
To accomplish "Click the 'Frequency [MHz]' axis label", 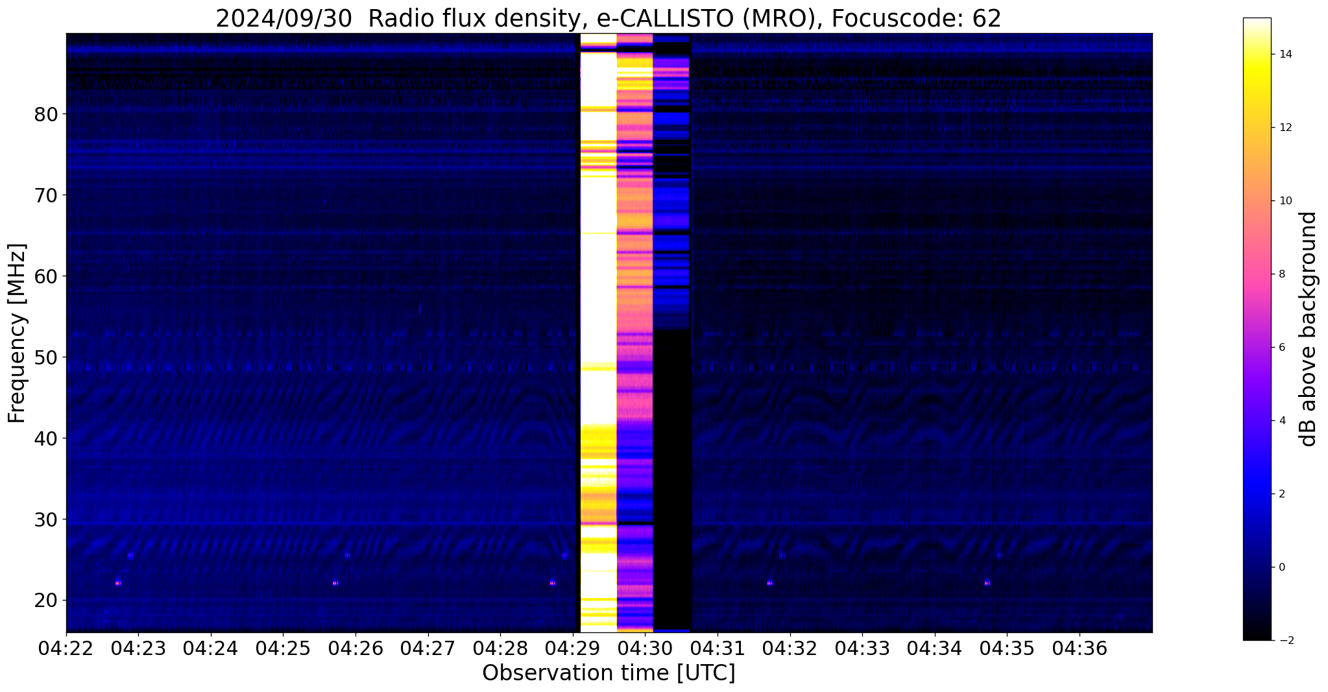I will click(17, 333).
